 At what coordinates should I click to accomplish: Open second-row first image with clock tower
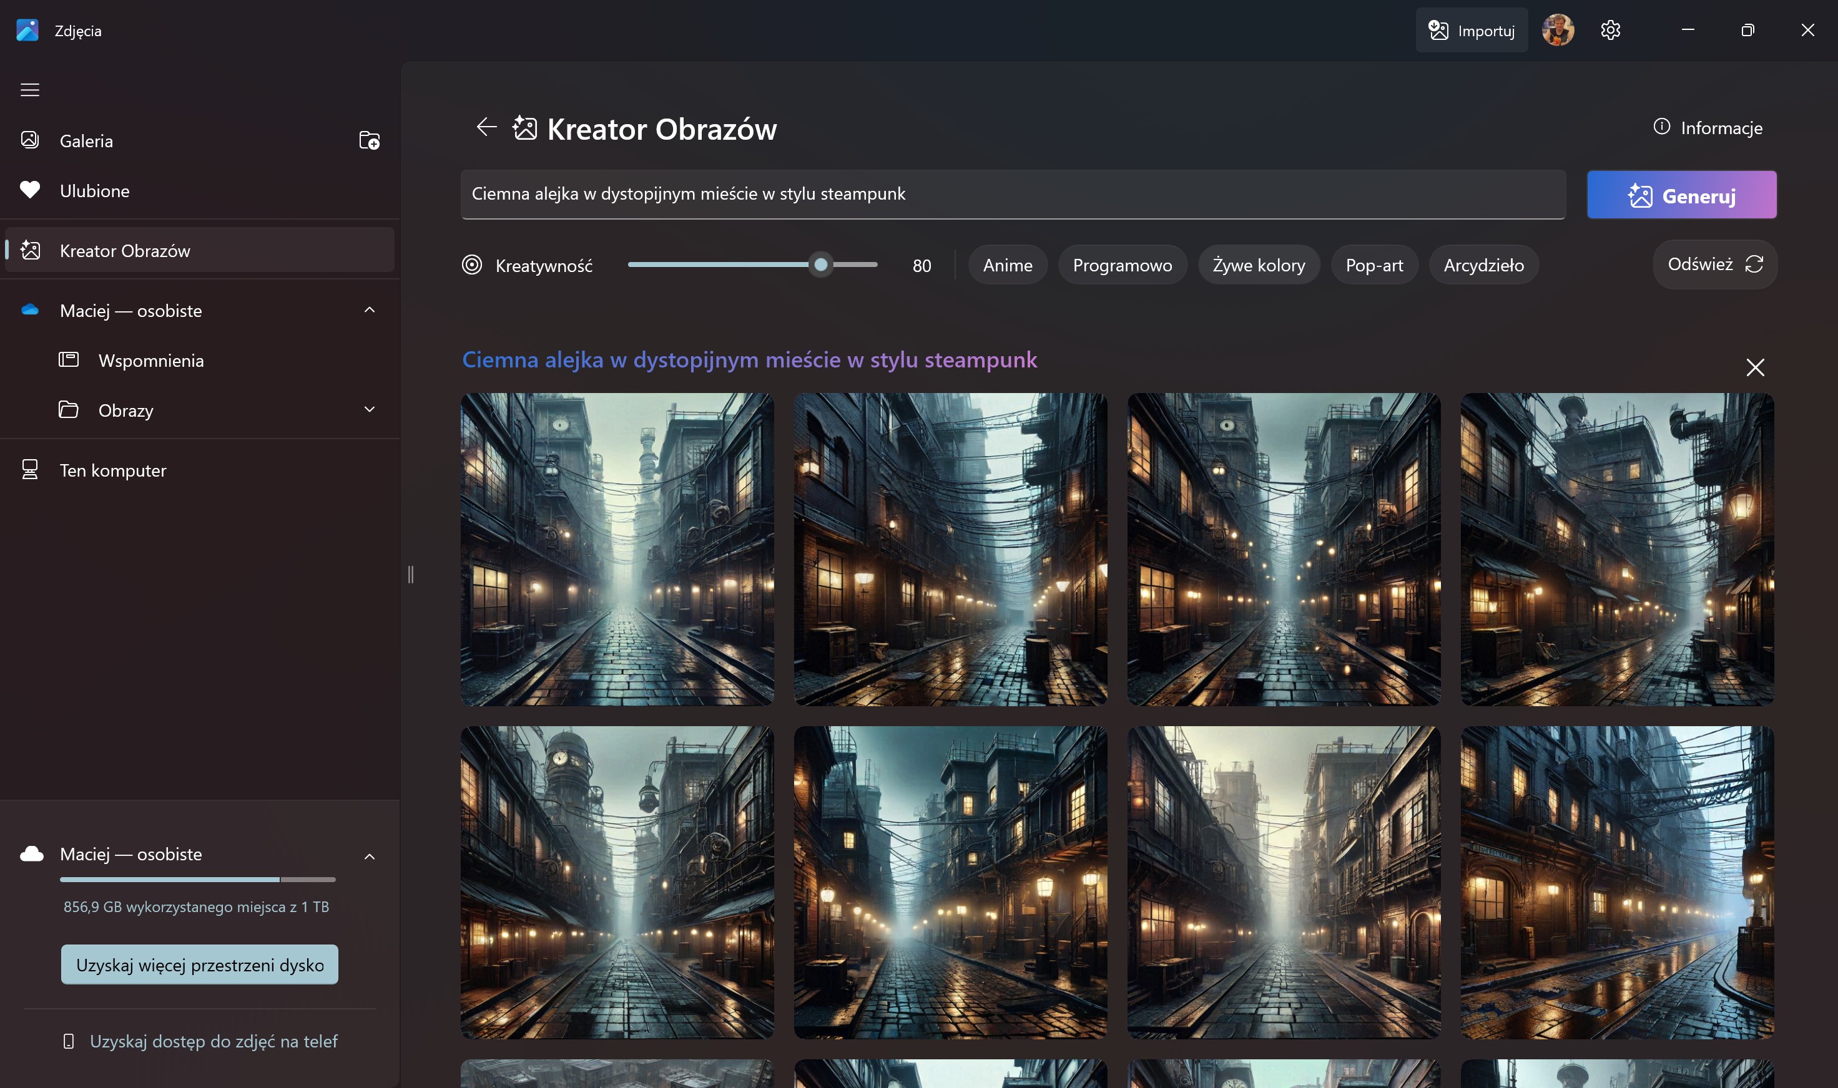pyautogui.click(x=617, y=882)
